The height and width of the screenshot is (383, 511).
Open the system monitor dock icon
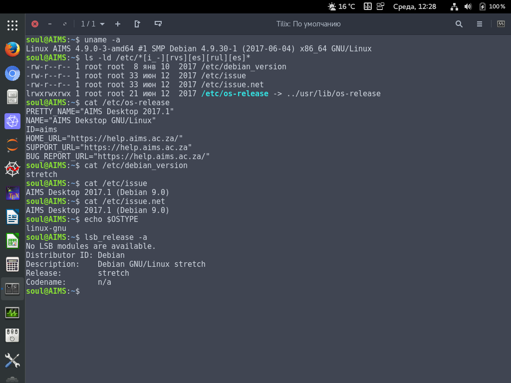pyautogui.click(x=12, y=313)
